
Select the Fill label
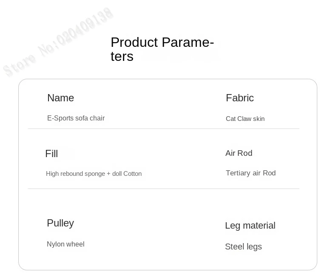click(51, 154)
